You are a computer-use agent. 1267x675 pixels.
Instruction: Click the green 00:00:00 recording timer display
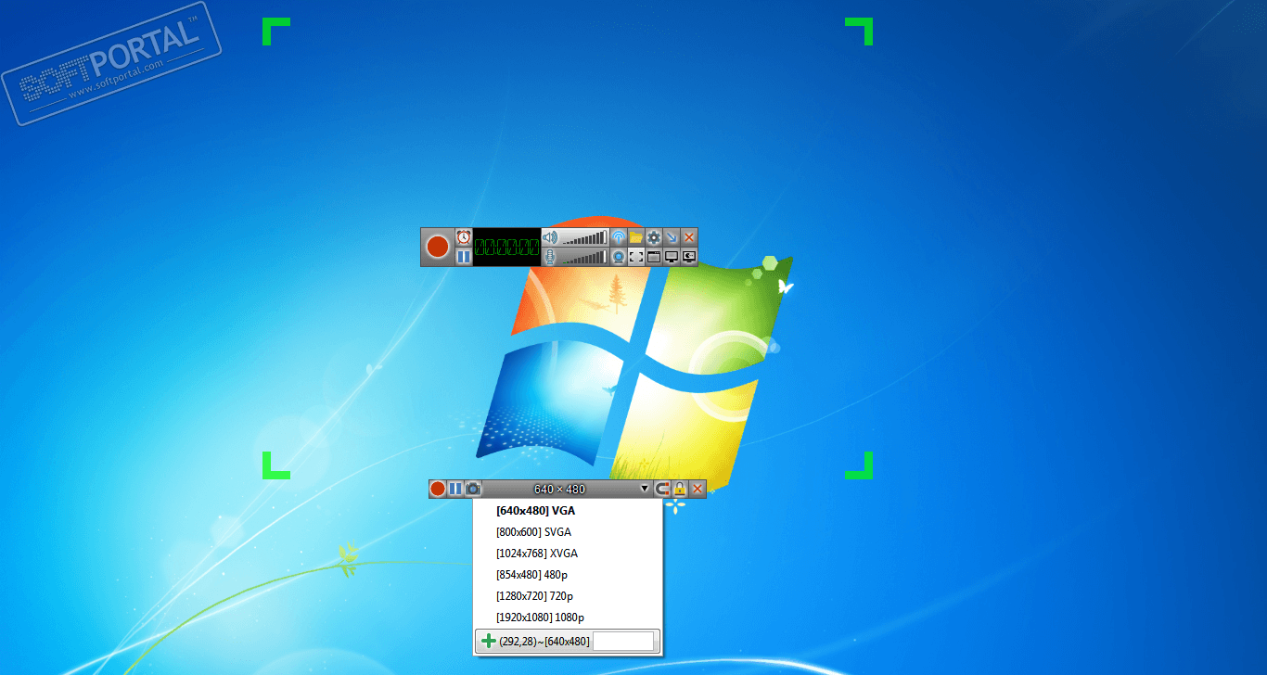tap(506, 248)
